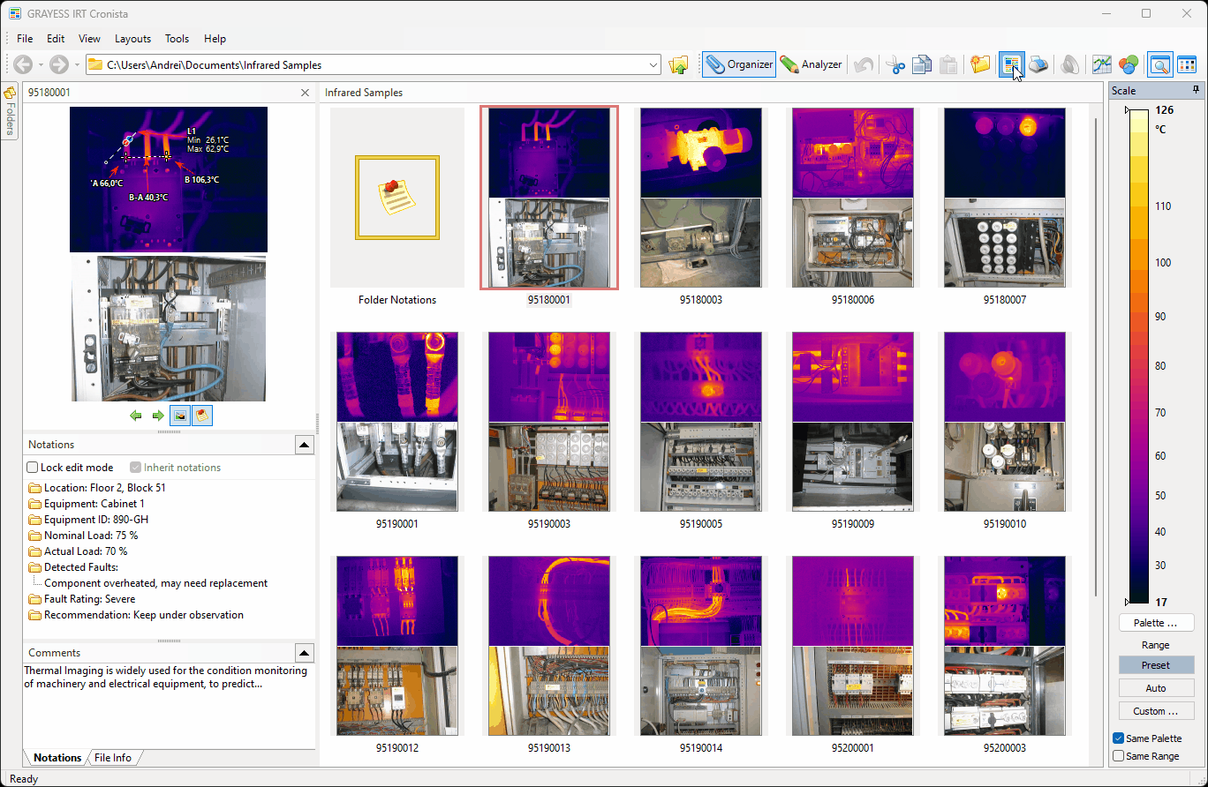Screen dimensions: 1208x787
Task: Click the Palette ... button
Action: click(1155, 623)
